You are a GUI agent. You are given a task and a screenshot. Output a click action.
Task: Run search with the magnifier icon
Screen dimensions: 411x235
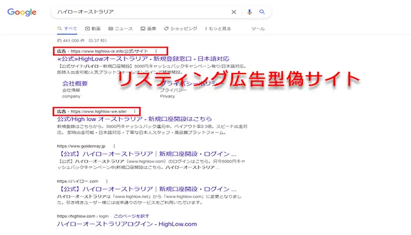click(262, 12)
